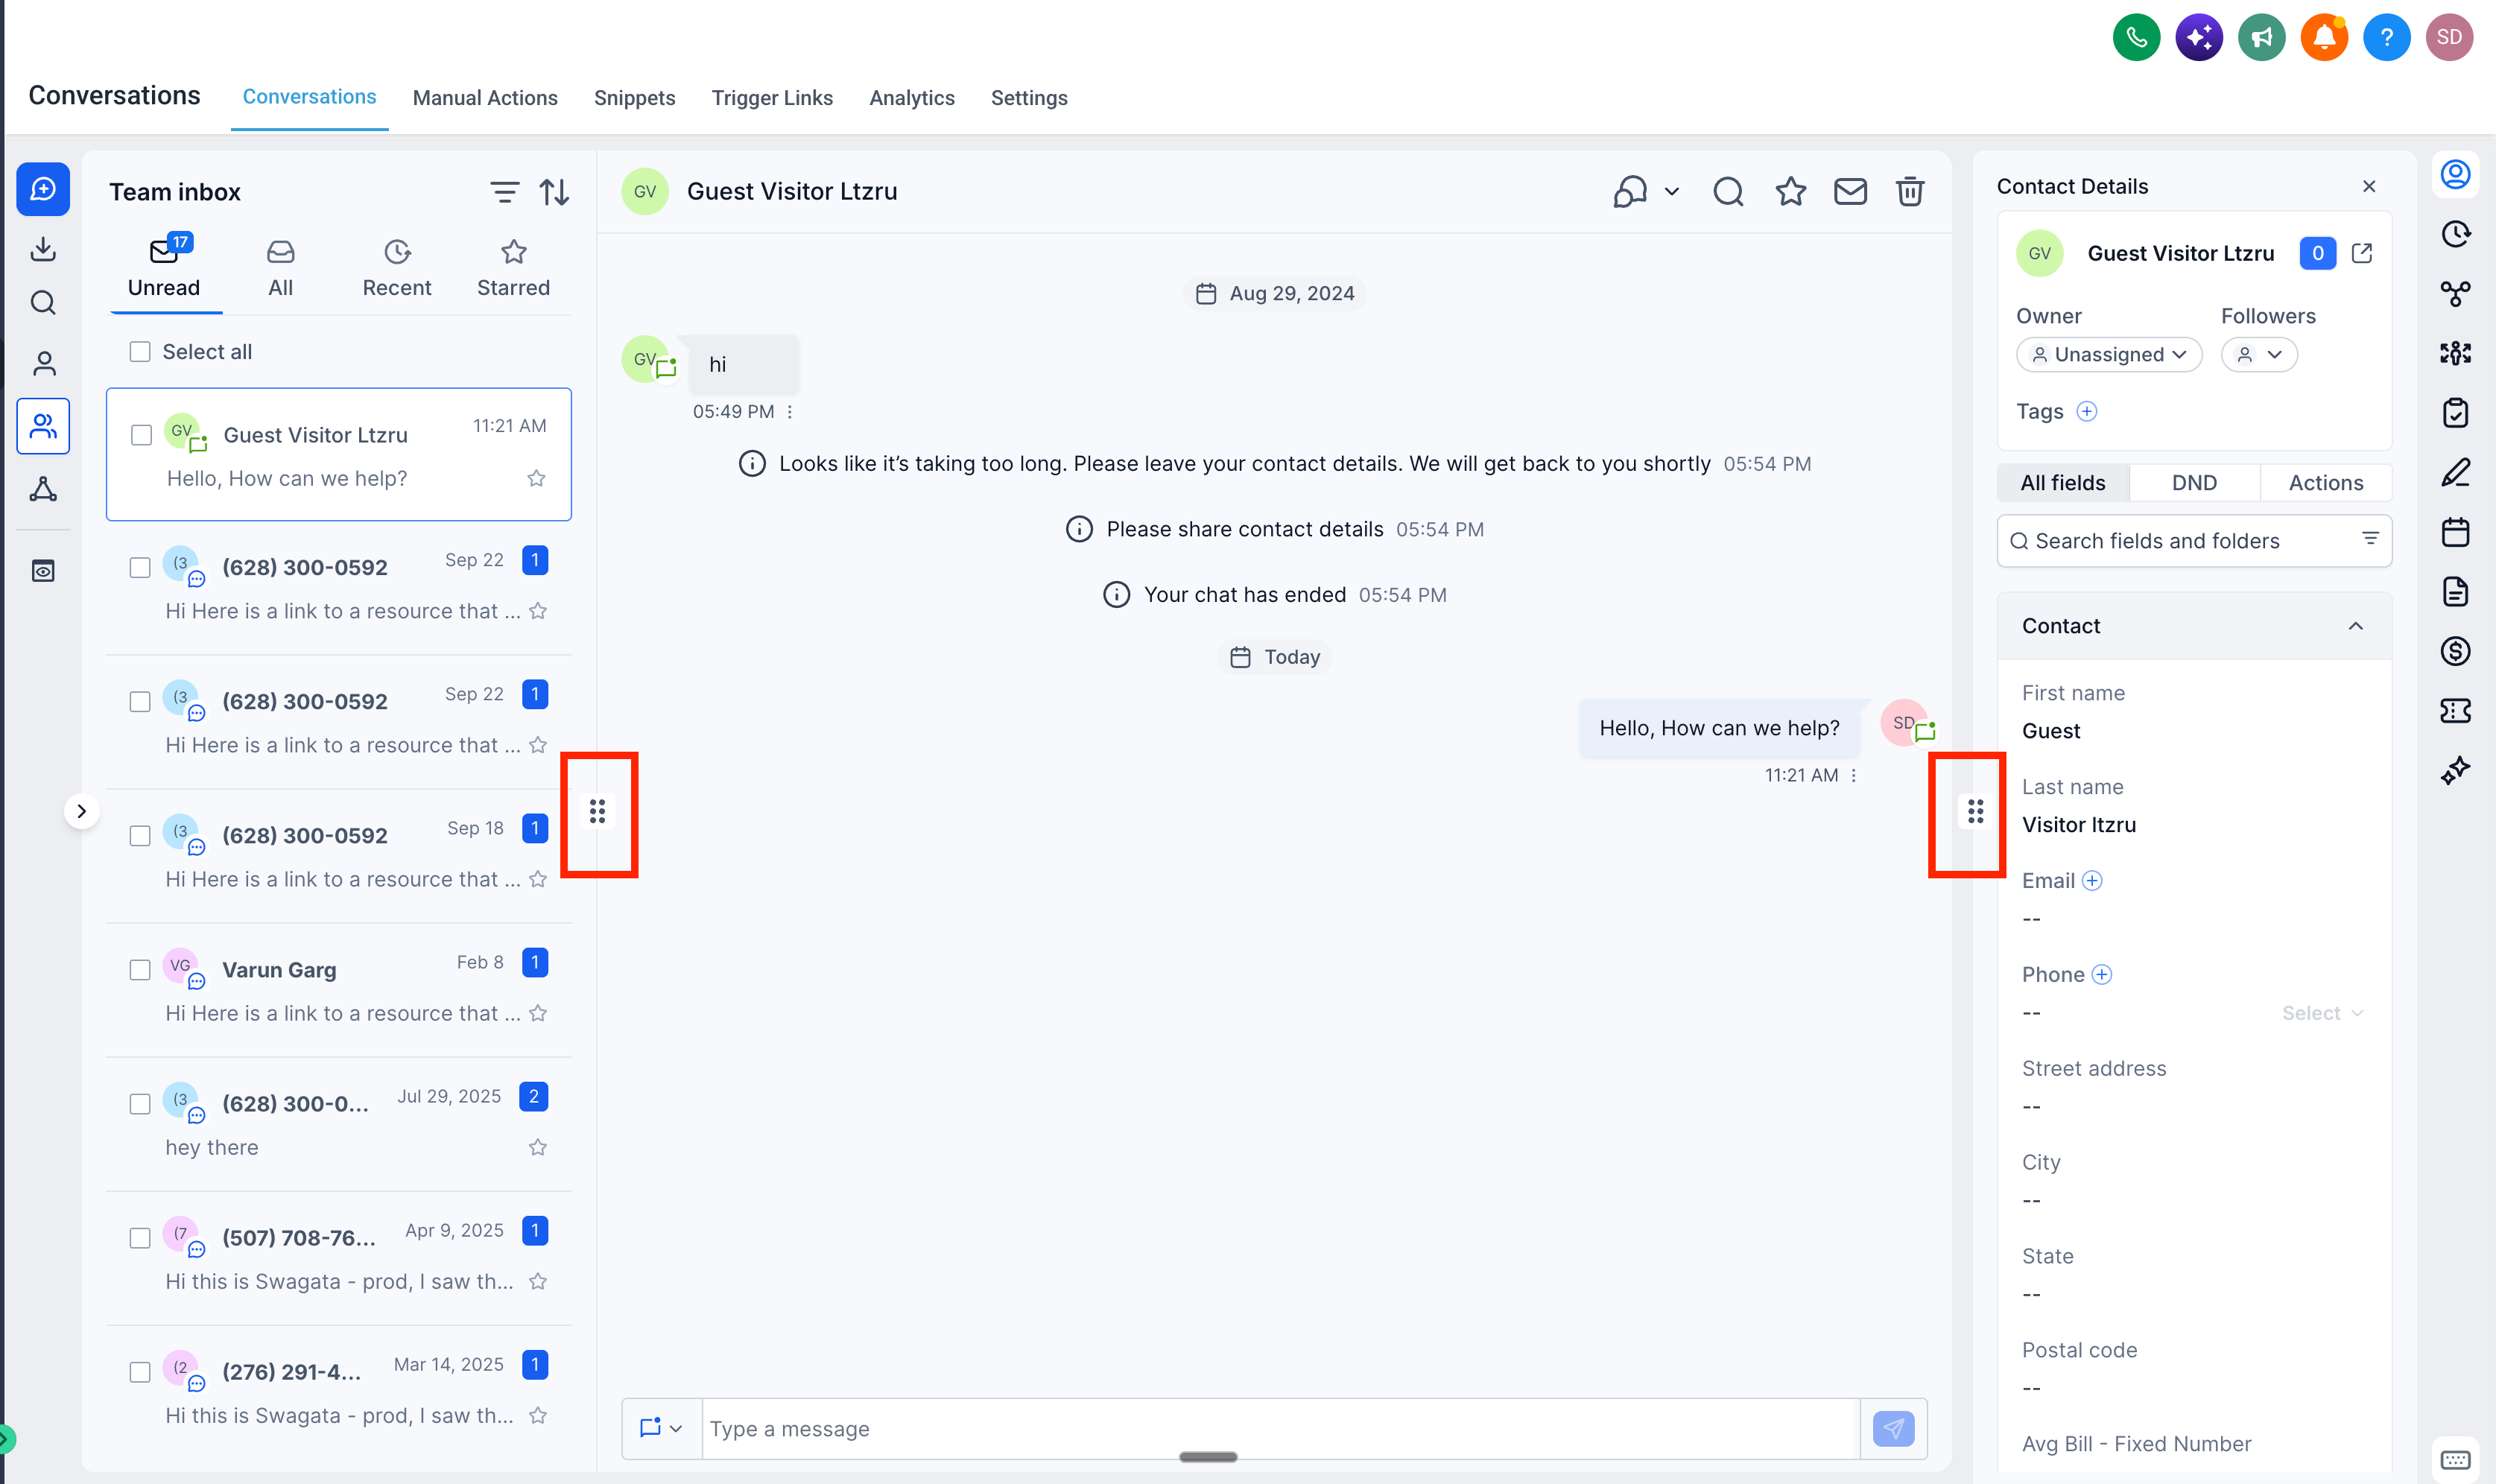Open the Followers dropdown
The height and width of the screenshot is (1484, 2496).
click(x=2259, y=355)
